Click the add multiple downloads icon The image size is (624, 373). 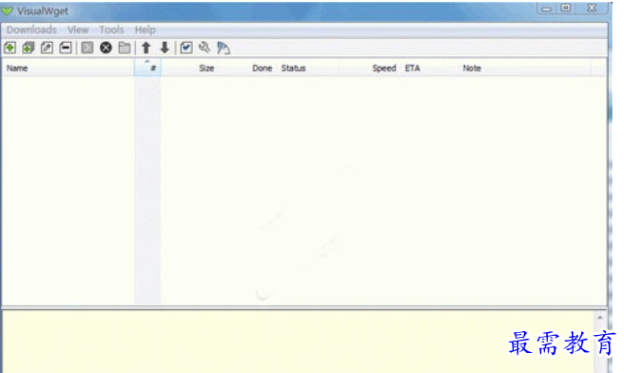[x=29, y=48]
